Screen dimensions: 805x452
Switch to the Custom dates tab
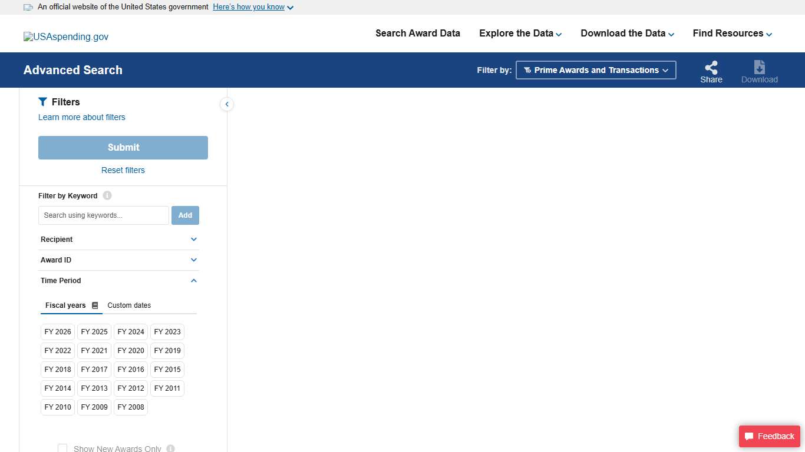pyautogui.click(x=129, y=305)
